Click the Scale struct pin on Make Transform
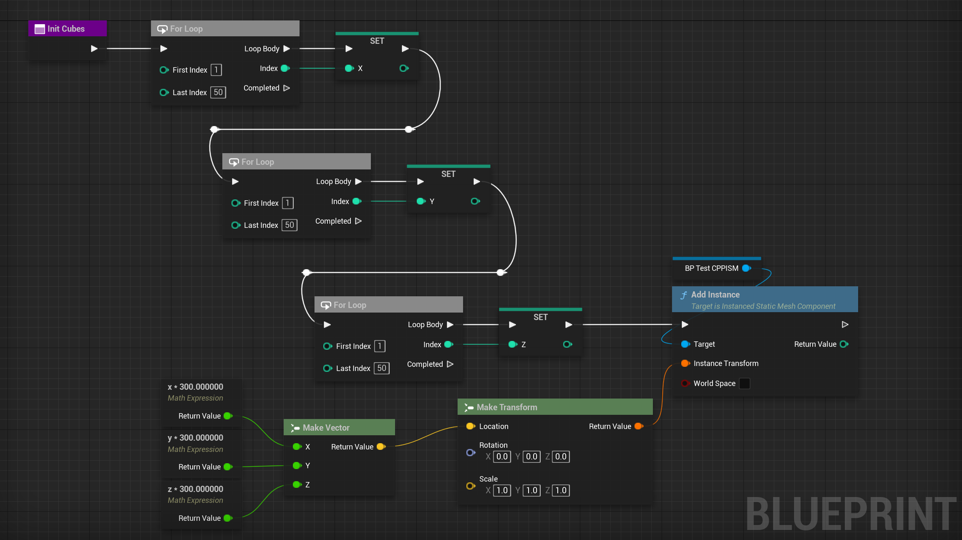 coord(471,486)
